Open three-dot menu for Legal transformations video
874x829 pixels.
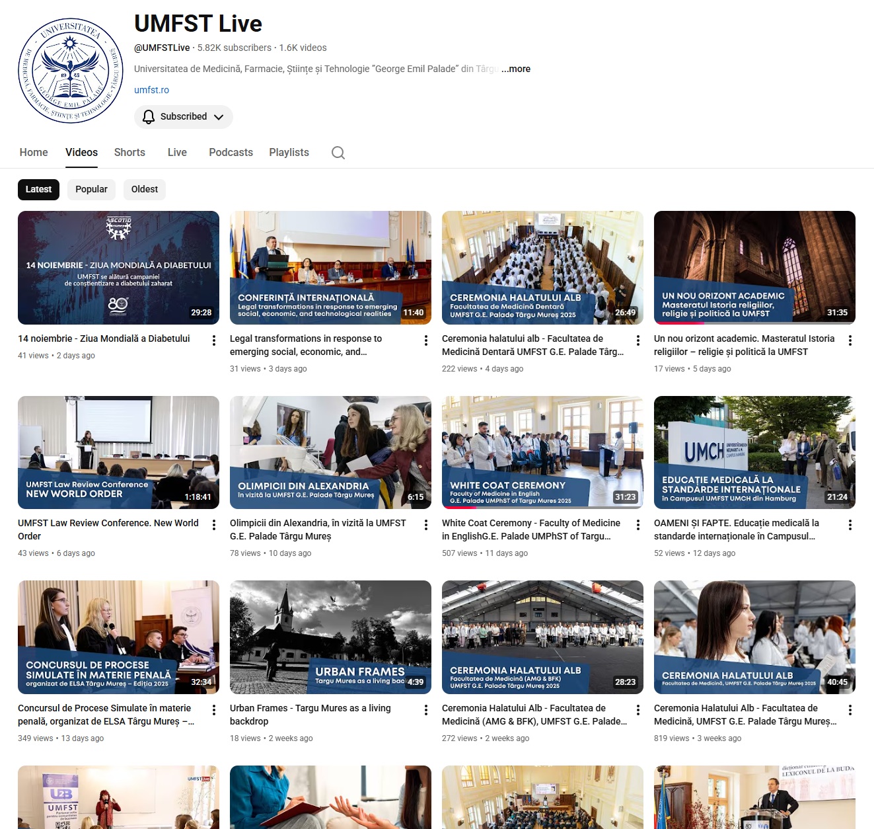pyautogui.click(x=425, y=340)
